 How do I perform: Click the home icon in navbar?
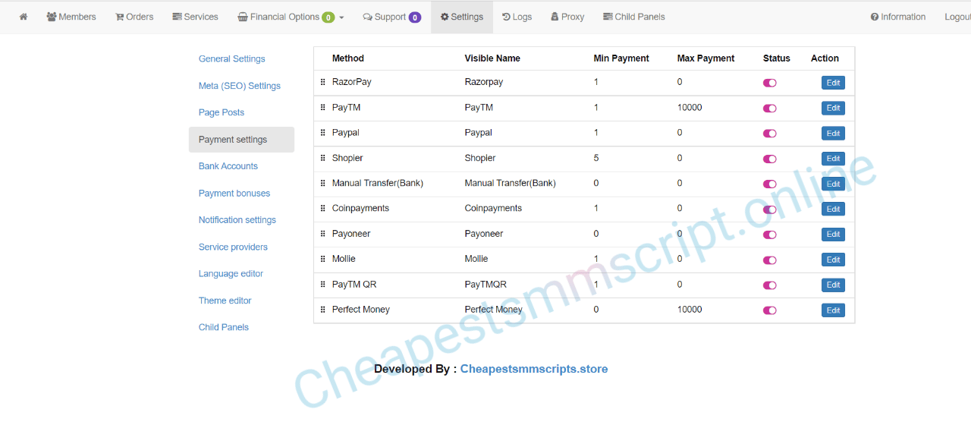(24, 17)
